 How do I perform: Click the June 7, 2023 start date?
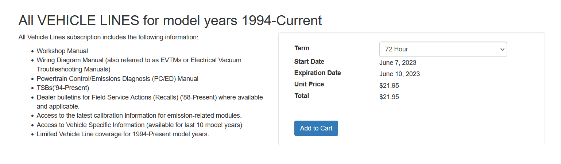pyautogui.click(x=398, y=63)
